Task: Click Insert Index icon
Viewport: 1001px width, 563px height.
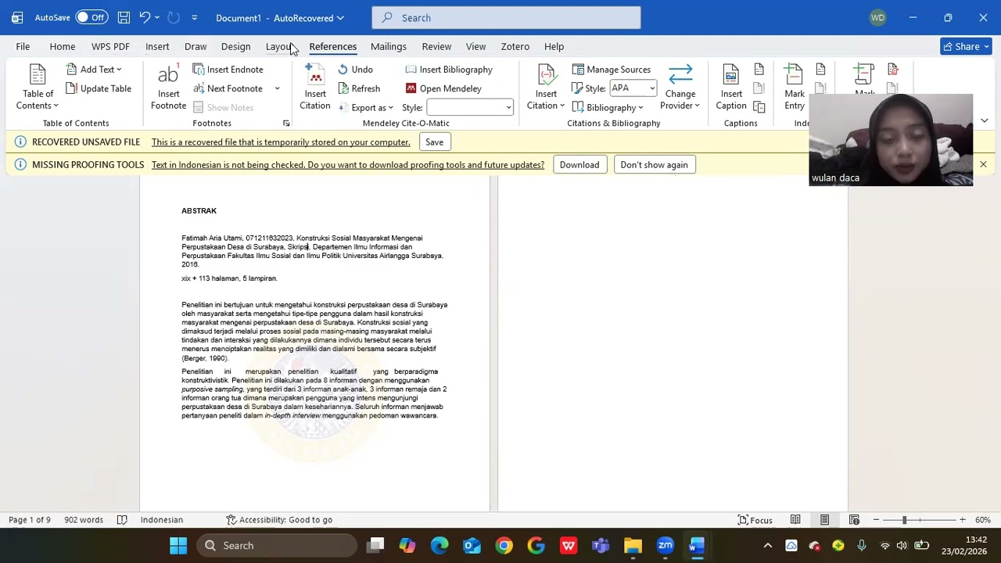Action: click(820, 70)
